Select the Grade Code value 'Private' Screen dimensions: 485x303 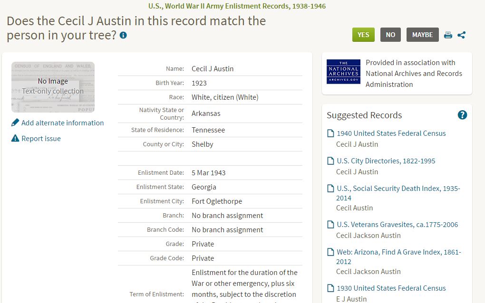click(x=203, y=258)
